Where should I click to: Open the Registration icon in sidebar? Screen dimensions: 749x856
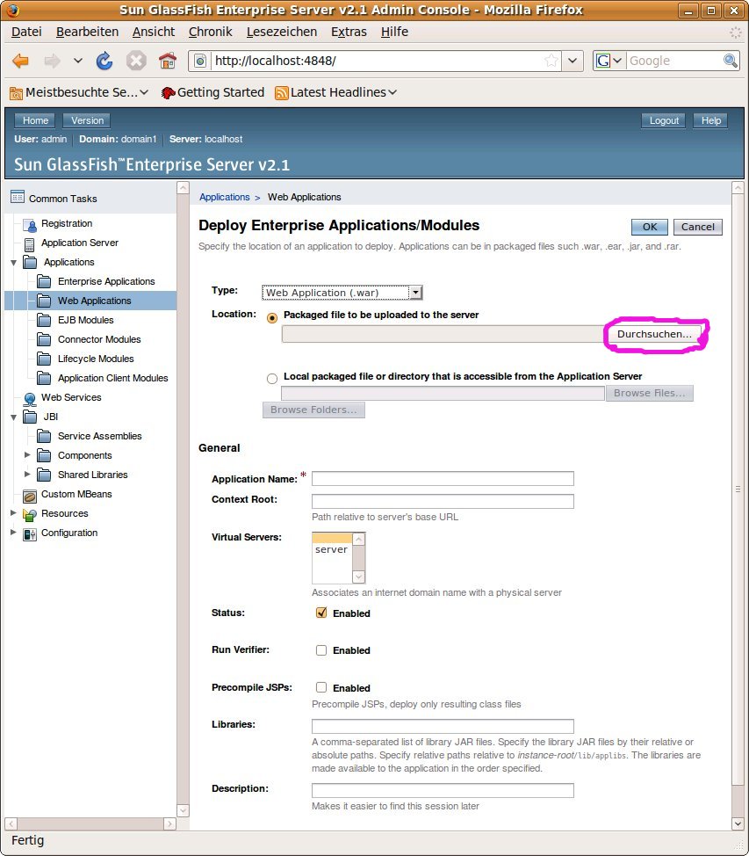(x=30, y=224)
